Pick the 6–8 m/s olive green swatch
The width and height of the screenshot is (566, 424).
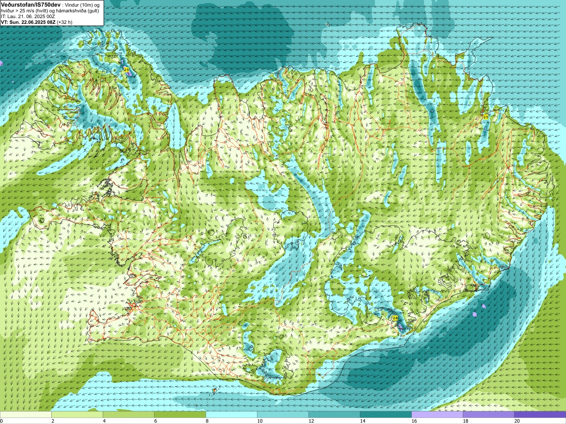pyautogui.click(x=180, y=415)
